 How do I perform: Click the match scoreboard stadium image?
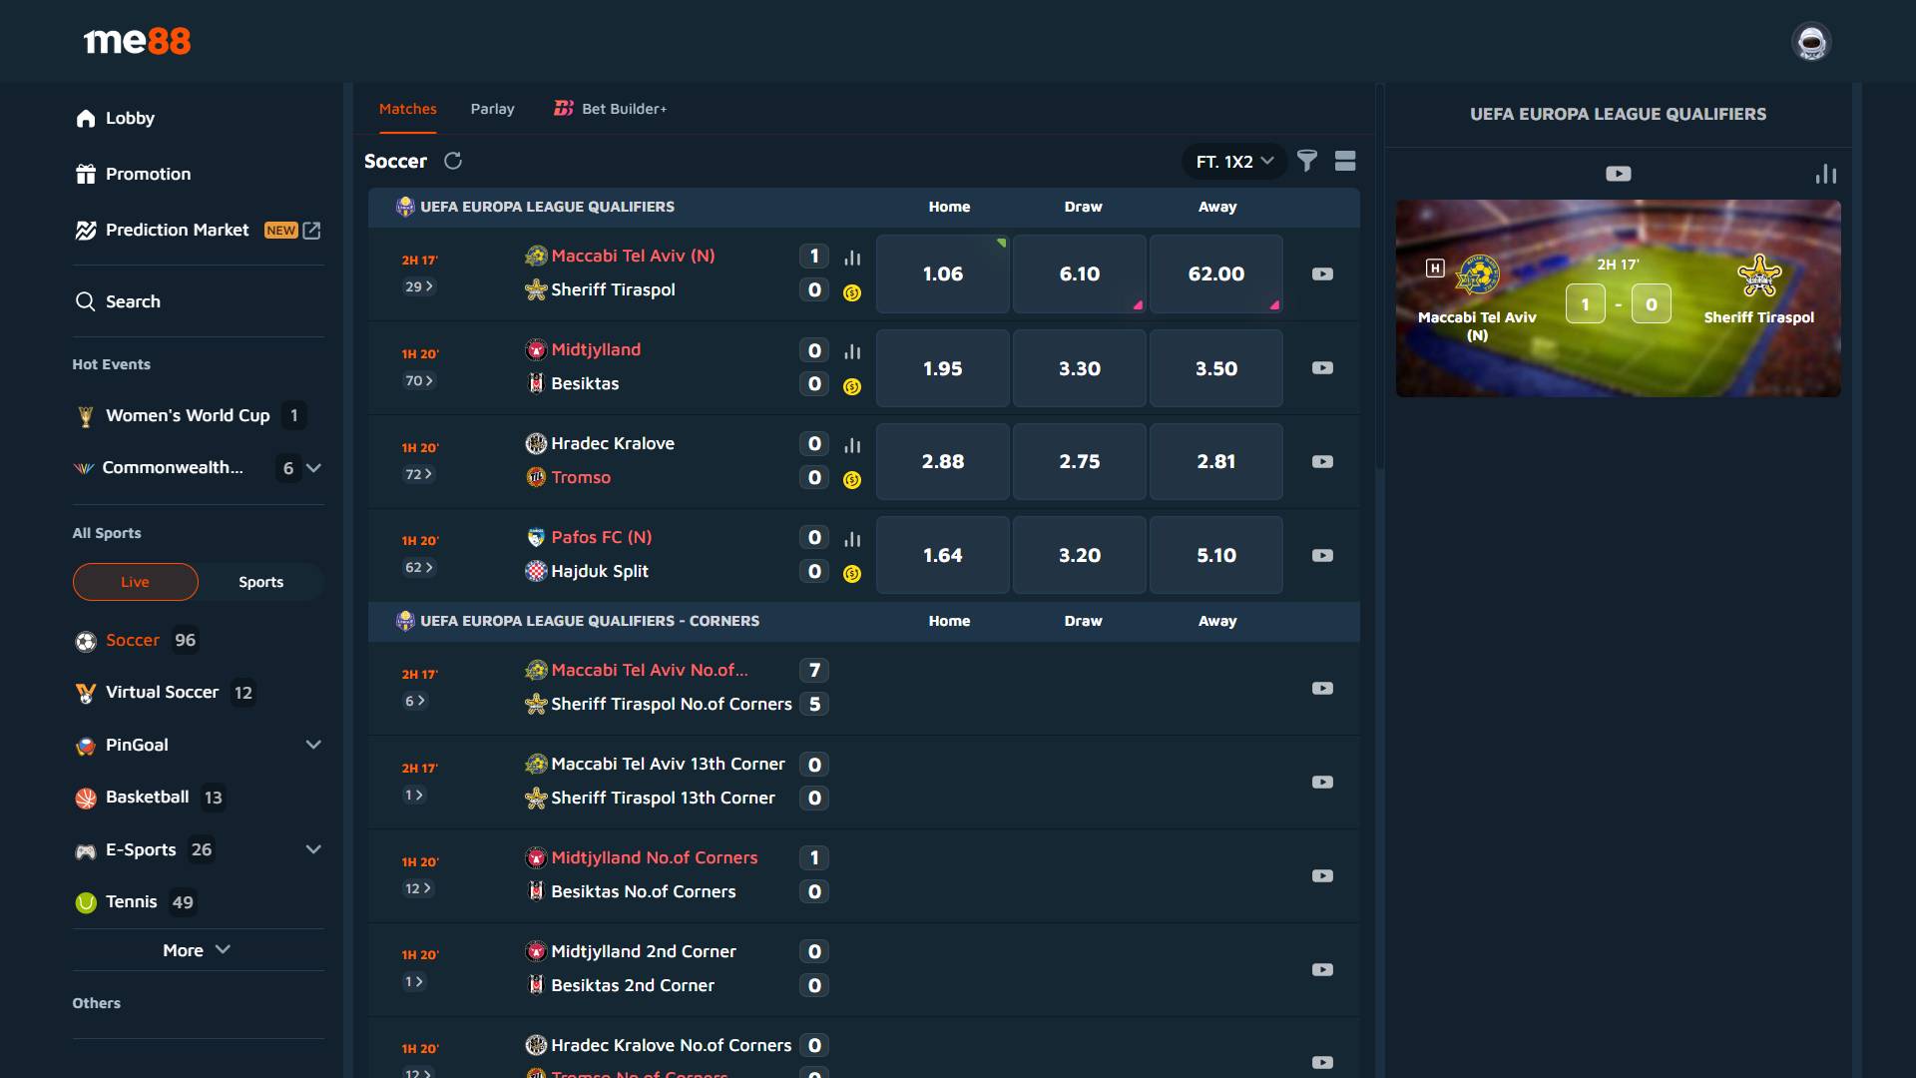point(1618,298)
